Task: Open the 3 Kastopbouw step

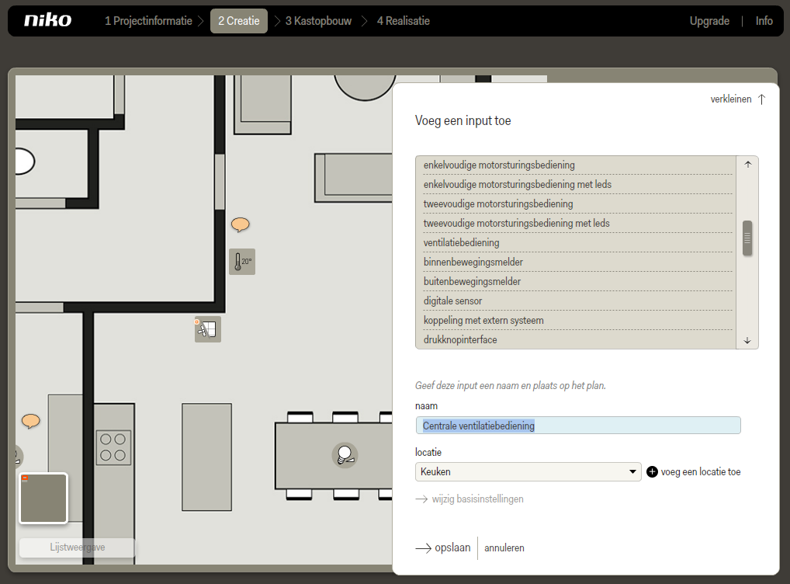Action: click(x=318, y=21)
